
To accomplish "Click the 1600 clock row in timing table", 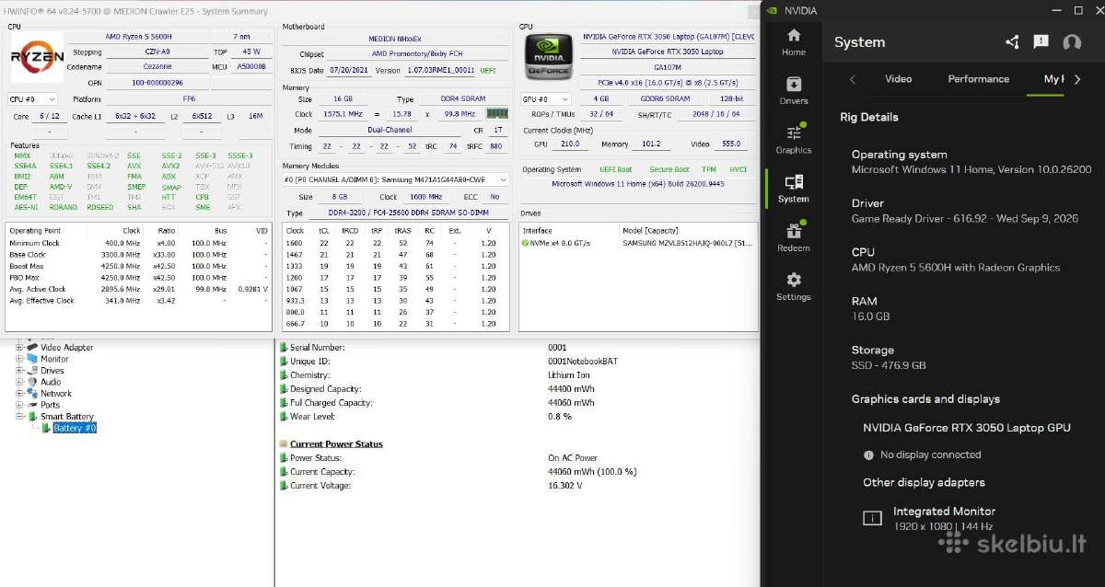I will (395, 243).
